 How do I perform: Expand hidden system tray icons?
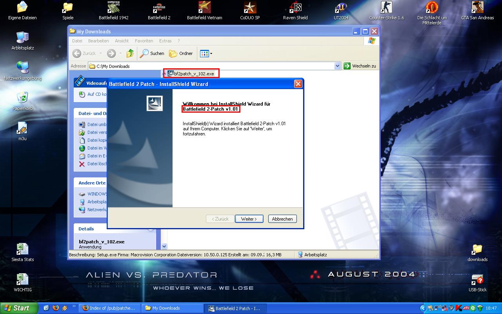click(x=423, y=308)
